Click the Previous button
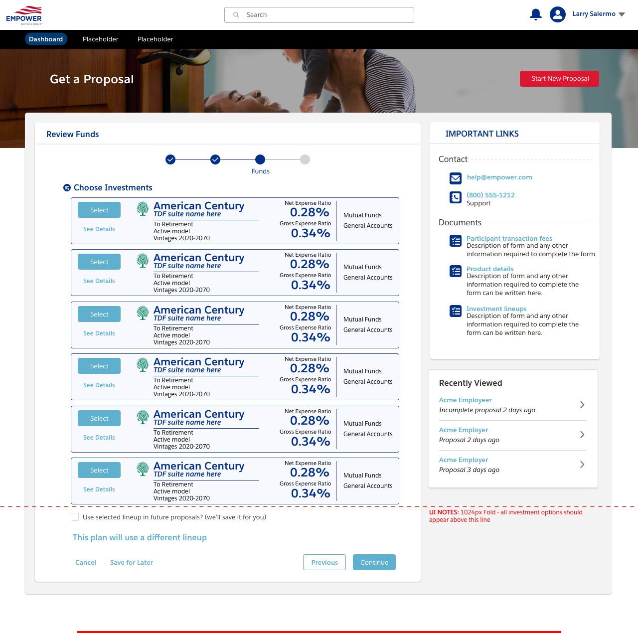The width and height of the screenshot is (638, 633). pyautogui.click(x=324, y=562)
